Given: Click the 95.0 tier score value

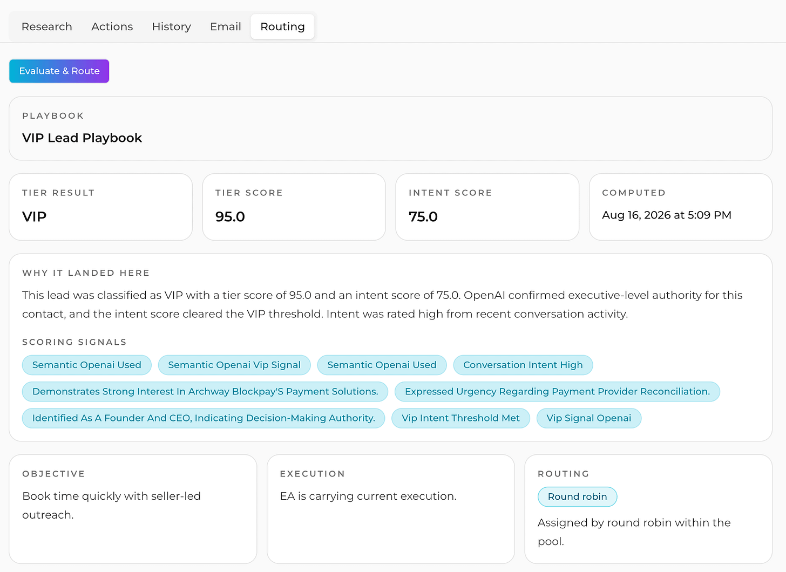Looking at the screenshot, I should click(x=230, y=216).
